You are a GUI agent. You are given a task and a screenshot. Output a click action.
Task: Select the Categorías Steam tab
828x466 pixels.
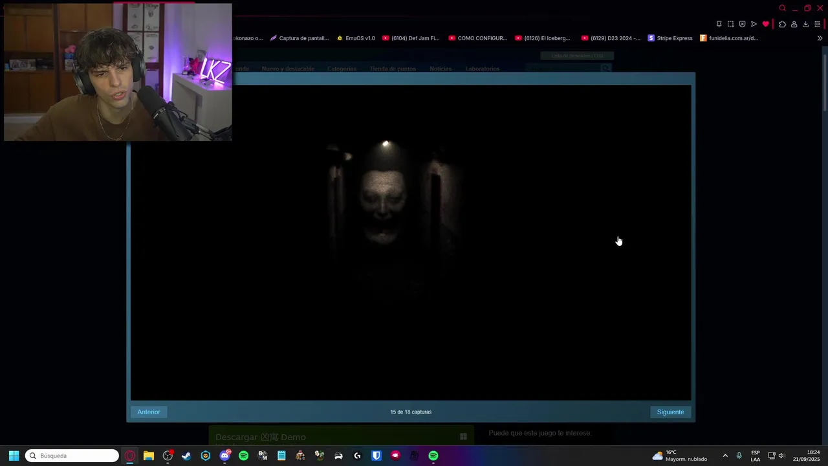click(x=342, y=69)
